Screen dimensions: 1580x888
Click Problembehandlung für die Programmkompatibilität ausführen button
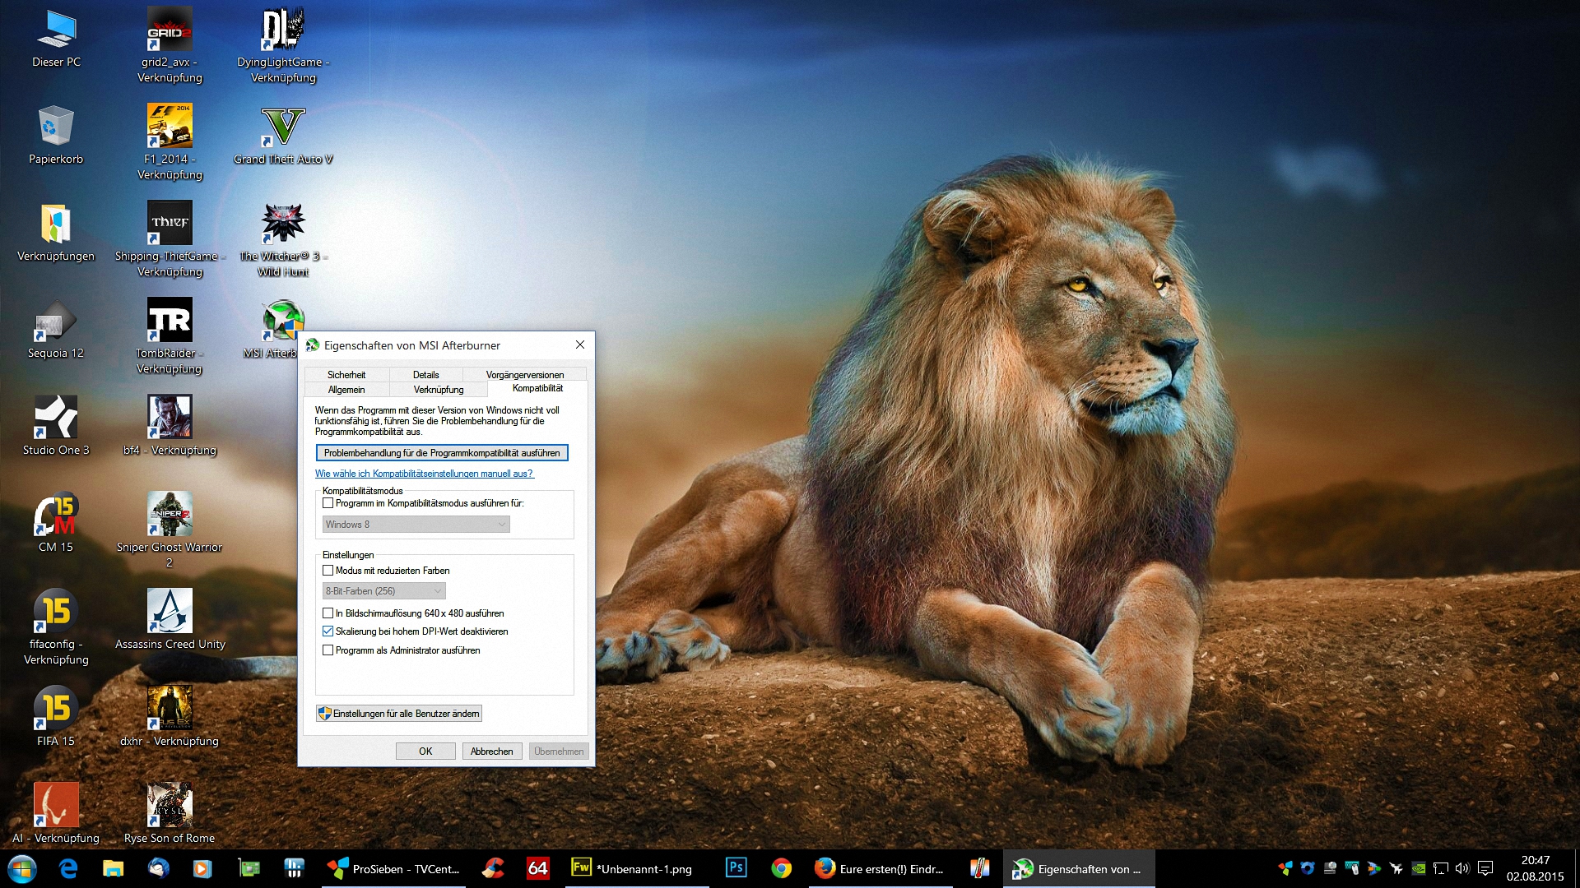(442, 453)
